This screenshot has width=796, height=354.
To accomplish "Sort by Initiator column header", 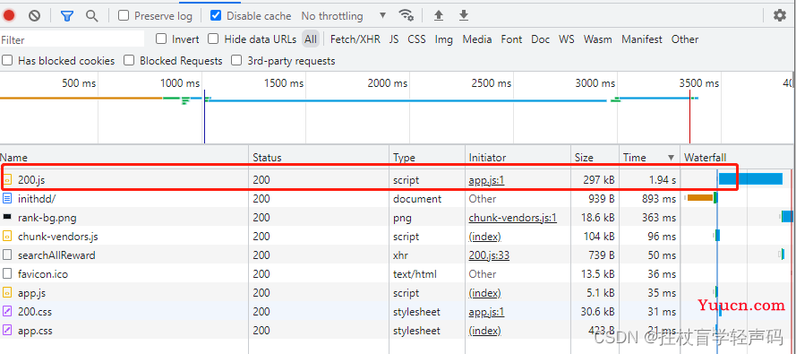I will 518,158.
